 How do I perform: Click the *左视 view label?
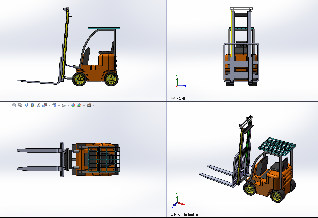pos(181,98)
